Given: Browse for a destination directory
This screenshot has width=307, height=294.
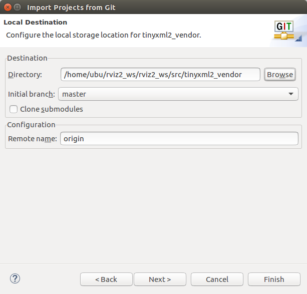Looking at the screenshot, I should pyautogui.click(x=279, y=75).
